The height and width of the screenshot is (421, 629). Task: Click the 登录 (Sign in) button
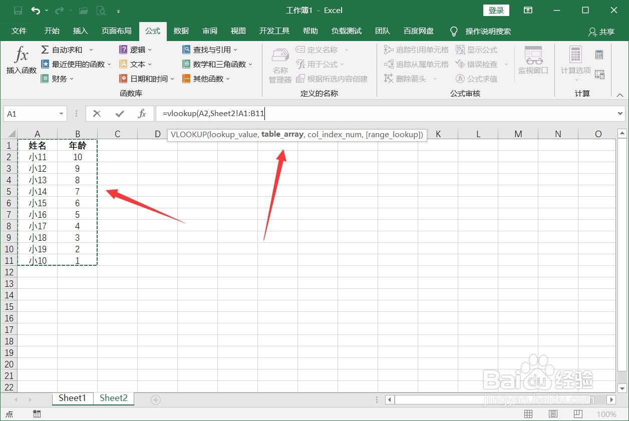[495, 10]
